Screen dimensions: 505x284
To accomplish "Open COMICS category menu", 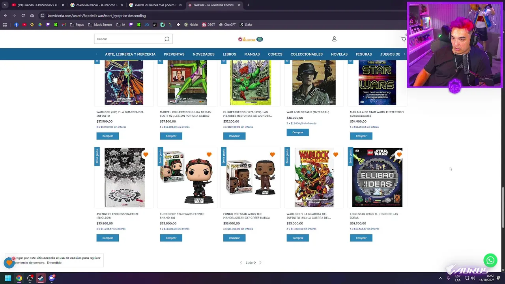I will click(275, 54).
